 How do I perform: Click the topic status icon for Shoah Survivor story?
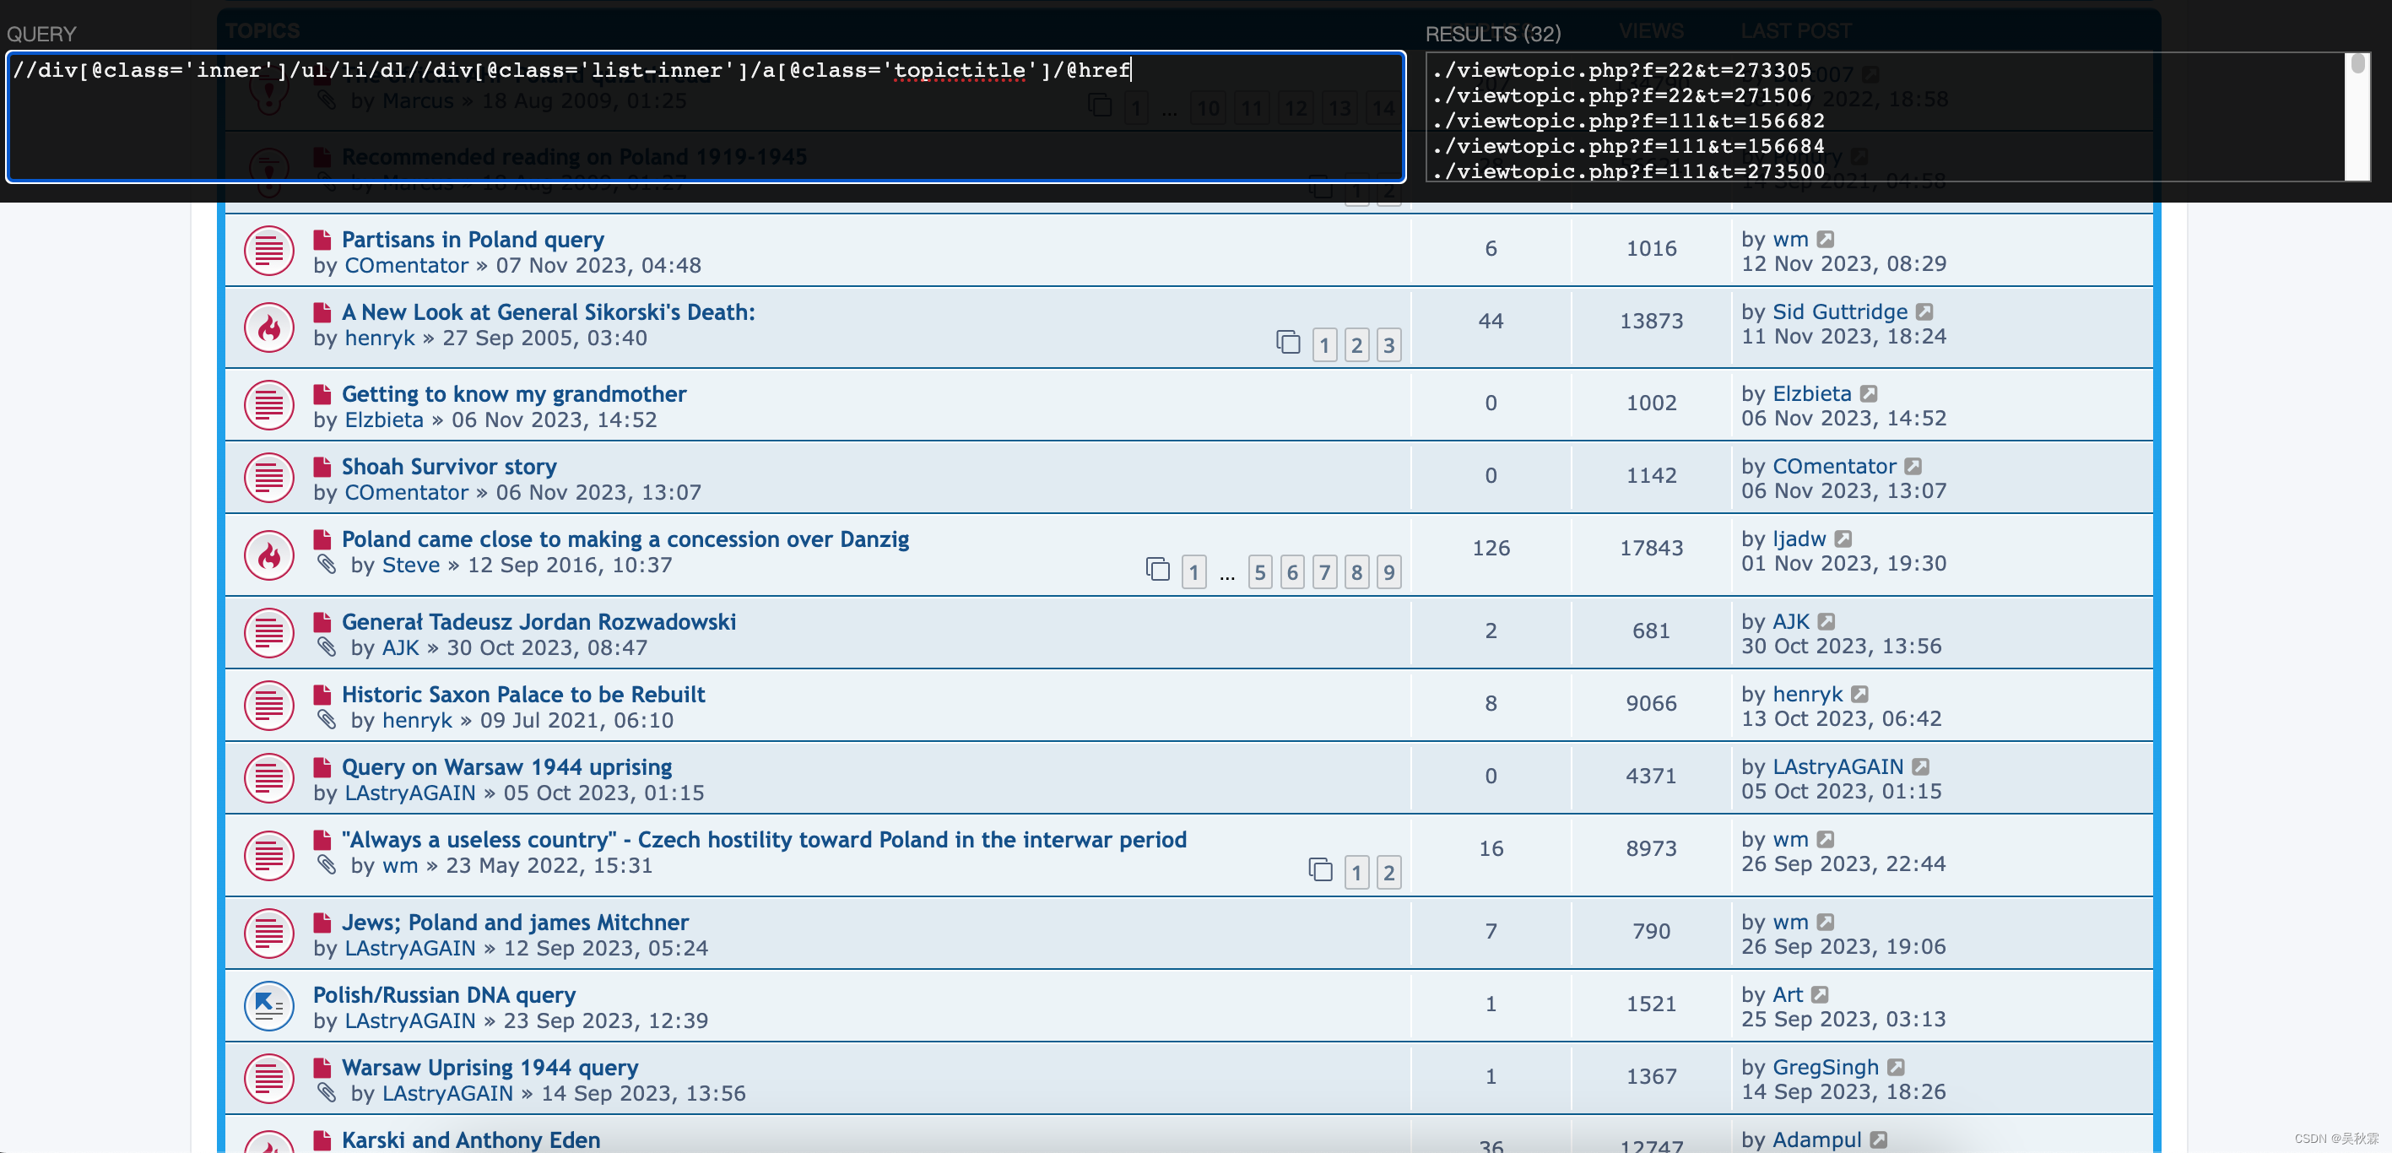click(x=269, y=477)
